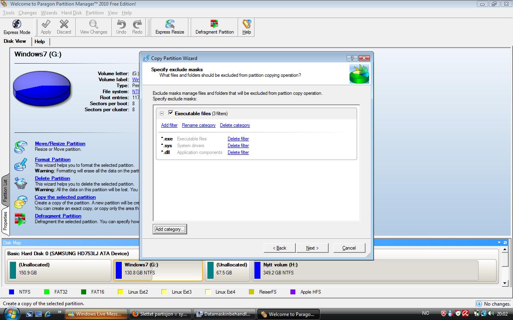513x320 pixels.
Task: Select Windows7 (G:) partition in disk map
Action: pos(158,270)
